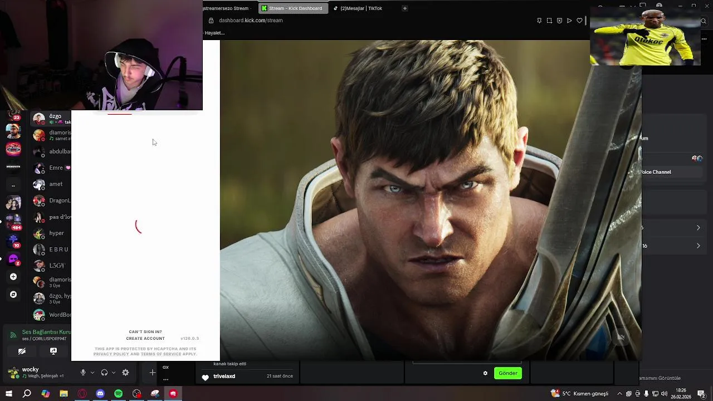This screenshot has width=713, height=401.
Task: Select the WordBo member row
Action: pos(51,315)
